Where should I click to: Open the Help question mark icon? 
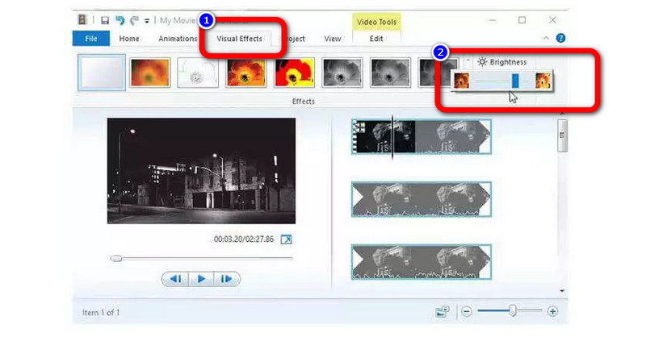[560, 38]
